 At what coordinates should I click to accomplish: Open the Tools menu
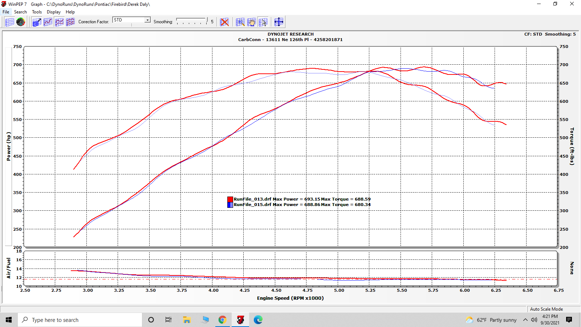coord(37,12)
